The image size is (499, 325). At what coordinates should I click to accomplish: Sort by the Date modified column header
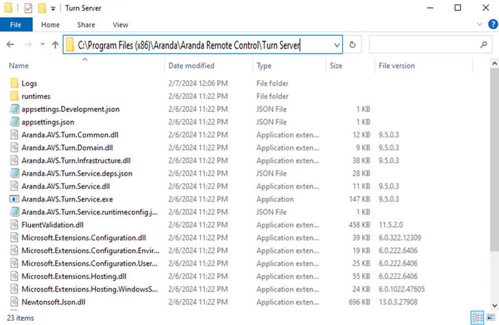pyautogui.click(x=191, y=66)
